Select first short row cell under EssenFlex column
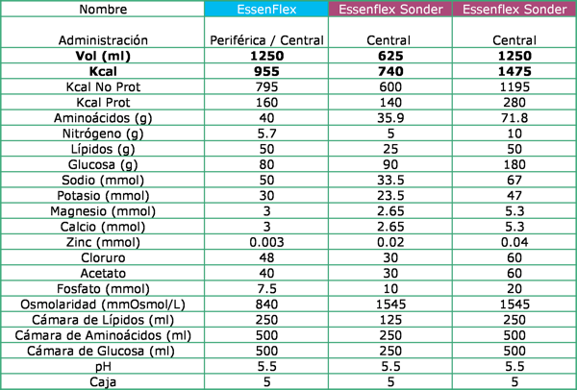577x390 pixels. point(266,55)
